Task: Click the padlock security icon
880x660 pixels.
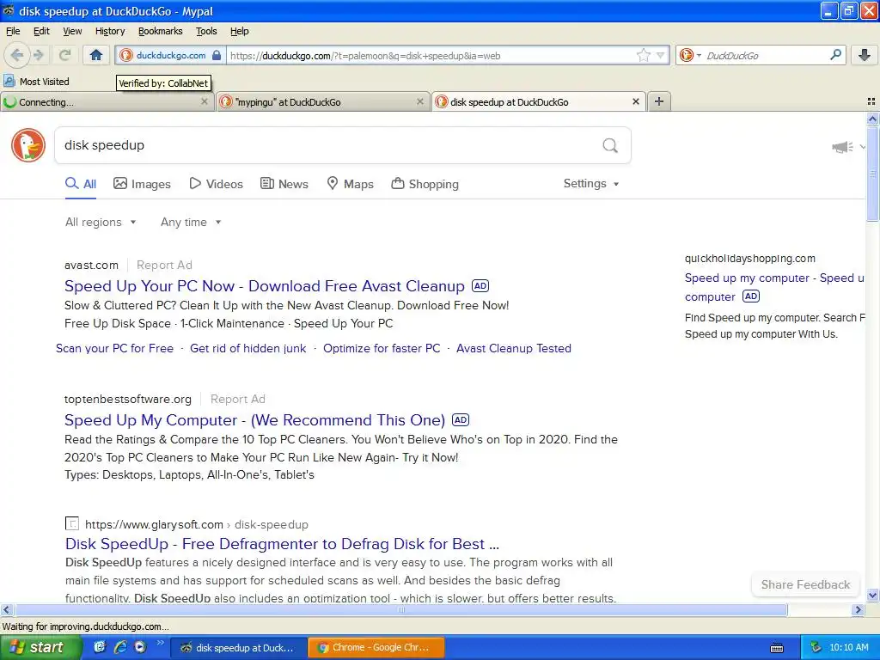Action: [217, 55]
